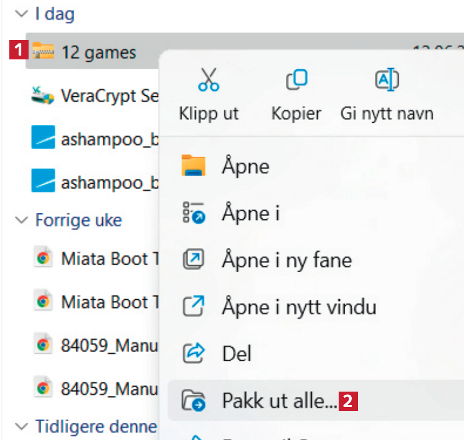Click the first ashampoo file icon
Screen dimensions: 464x440
click(x=43, y=138)
